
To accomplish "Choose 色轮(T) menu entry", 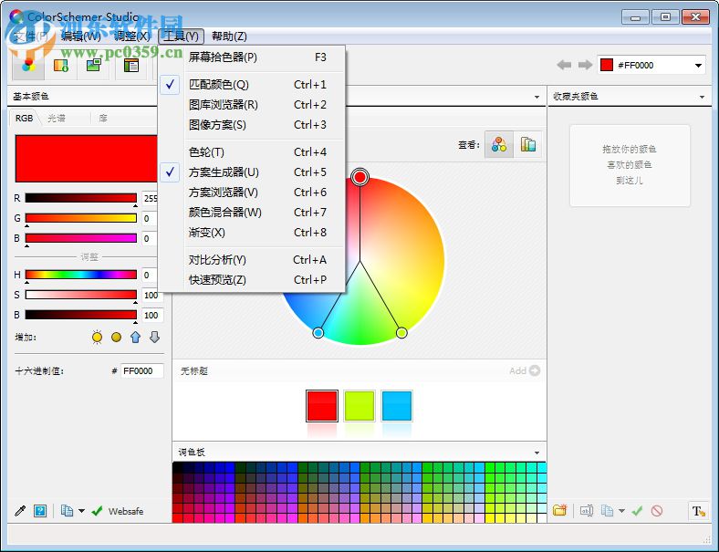I will [251, 151].
